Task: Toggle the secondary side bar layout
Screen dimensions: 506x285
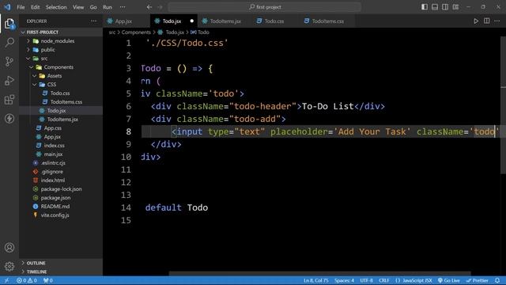Action: [x=445, y=7]
